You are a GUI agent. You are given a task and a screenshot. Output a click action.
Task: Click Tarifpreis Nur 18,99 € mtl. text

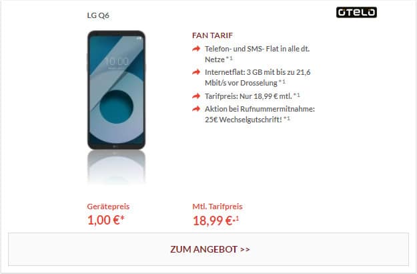[248, 96]
